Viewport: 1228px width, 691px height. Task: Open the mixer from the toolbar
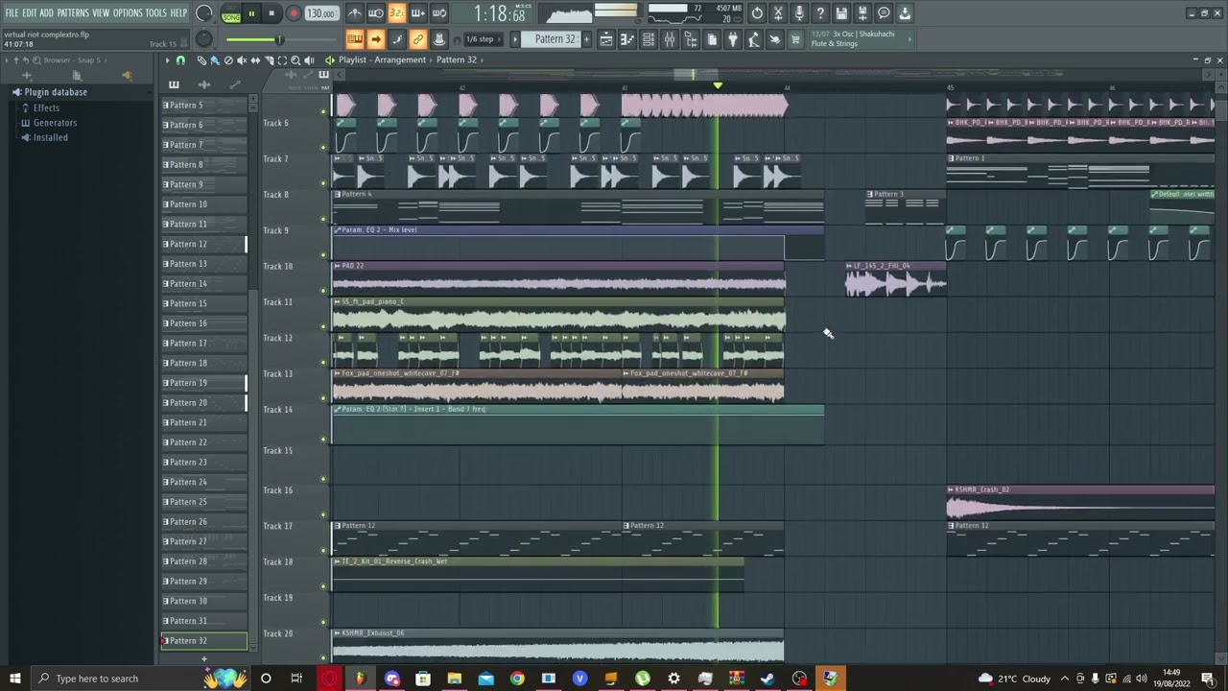pyautogui.click(x=670, y=39)
